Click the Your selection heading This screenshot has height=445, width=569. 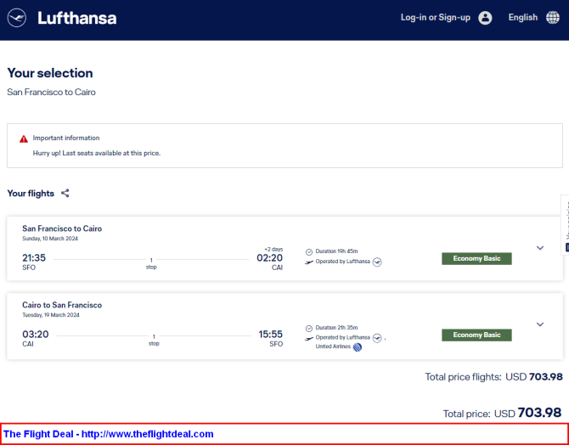(x=50, y=73)
